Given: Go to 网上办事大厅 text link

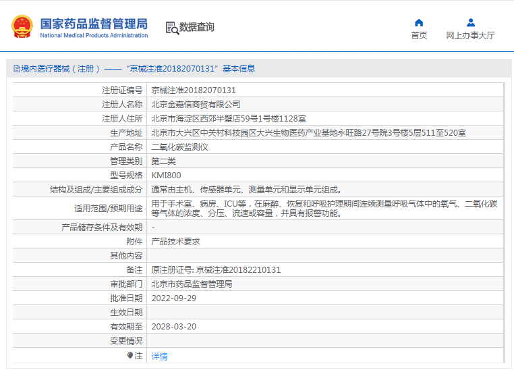Looking at the screenshot, I should 470,36.
